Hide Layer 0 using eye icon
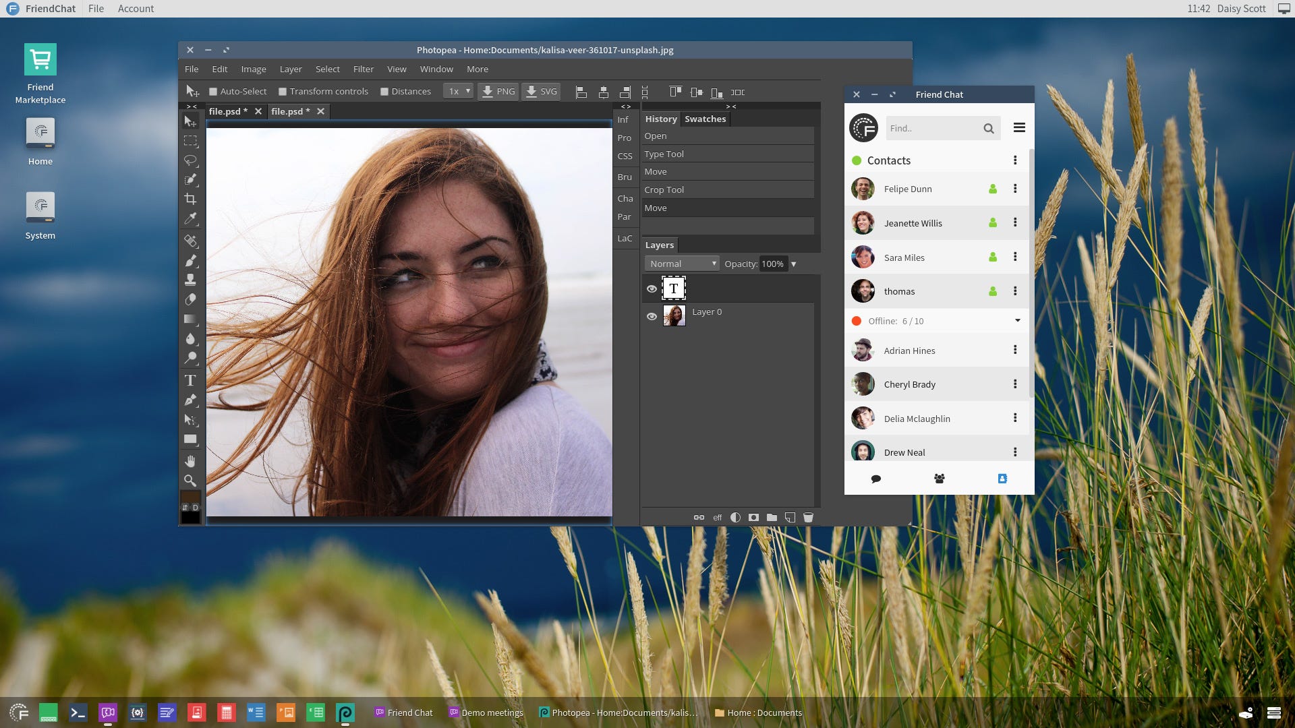1295x728 pixels. tap(652, 316)
